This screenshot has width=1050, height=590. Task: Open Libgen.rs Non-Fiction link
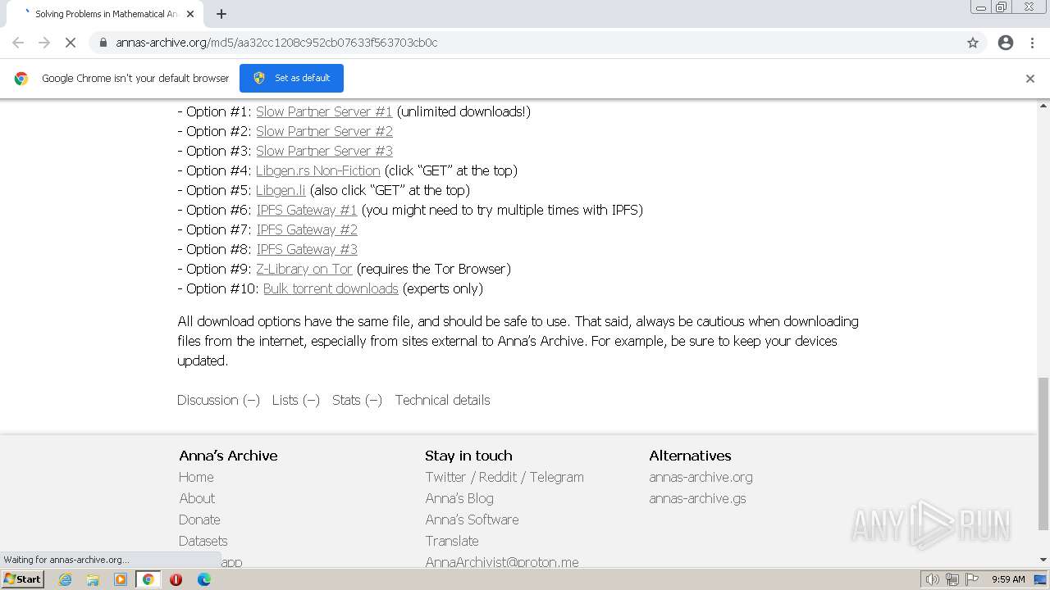pos(318,170)
